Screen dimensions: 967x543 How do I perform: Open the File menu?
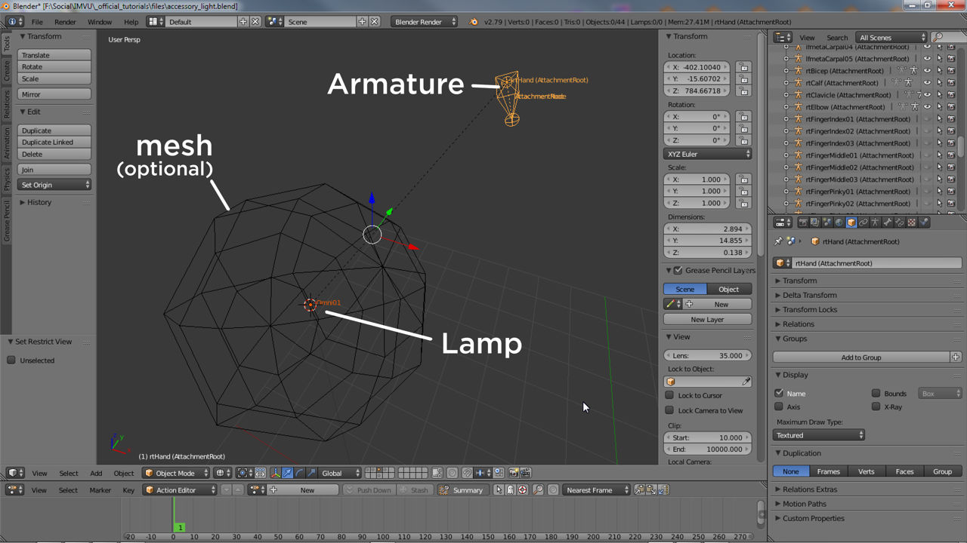[x=37, y=22]
